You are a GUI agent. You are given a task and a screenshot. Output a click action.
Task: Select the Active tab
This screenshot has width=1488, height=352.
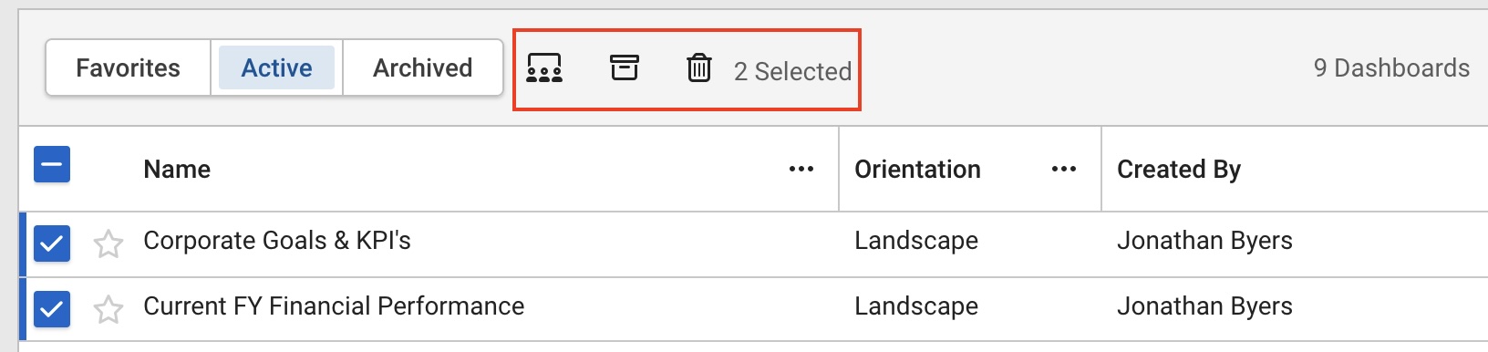pos(277,67)
